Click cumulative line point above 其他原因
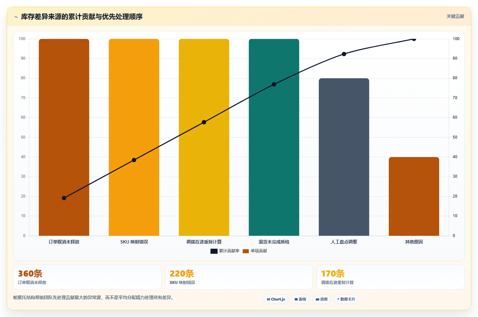This screenshot has width=478, height=317. 414,39
